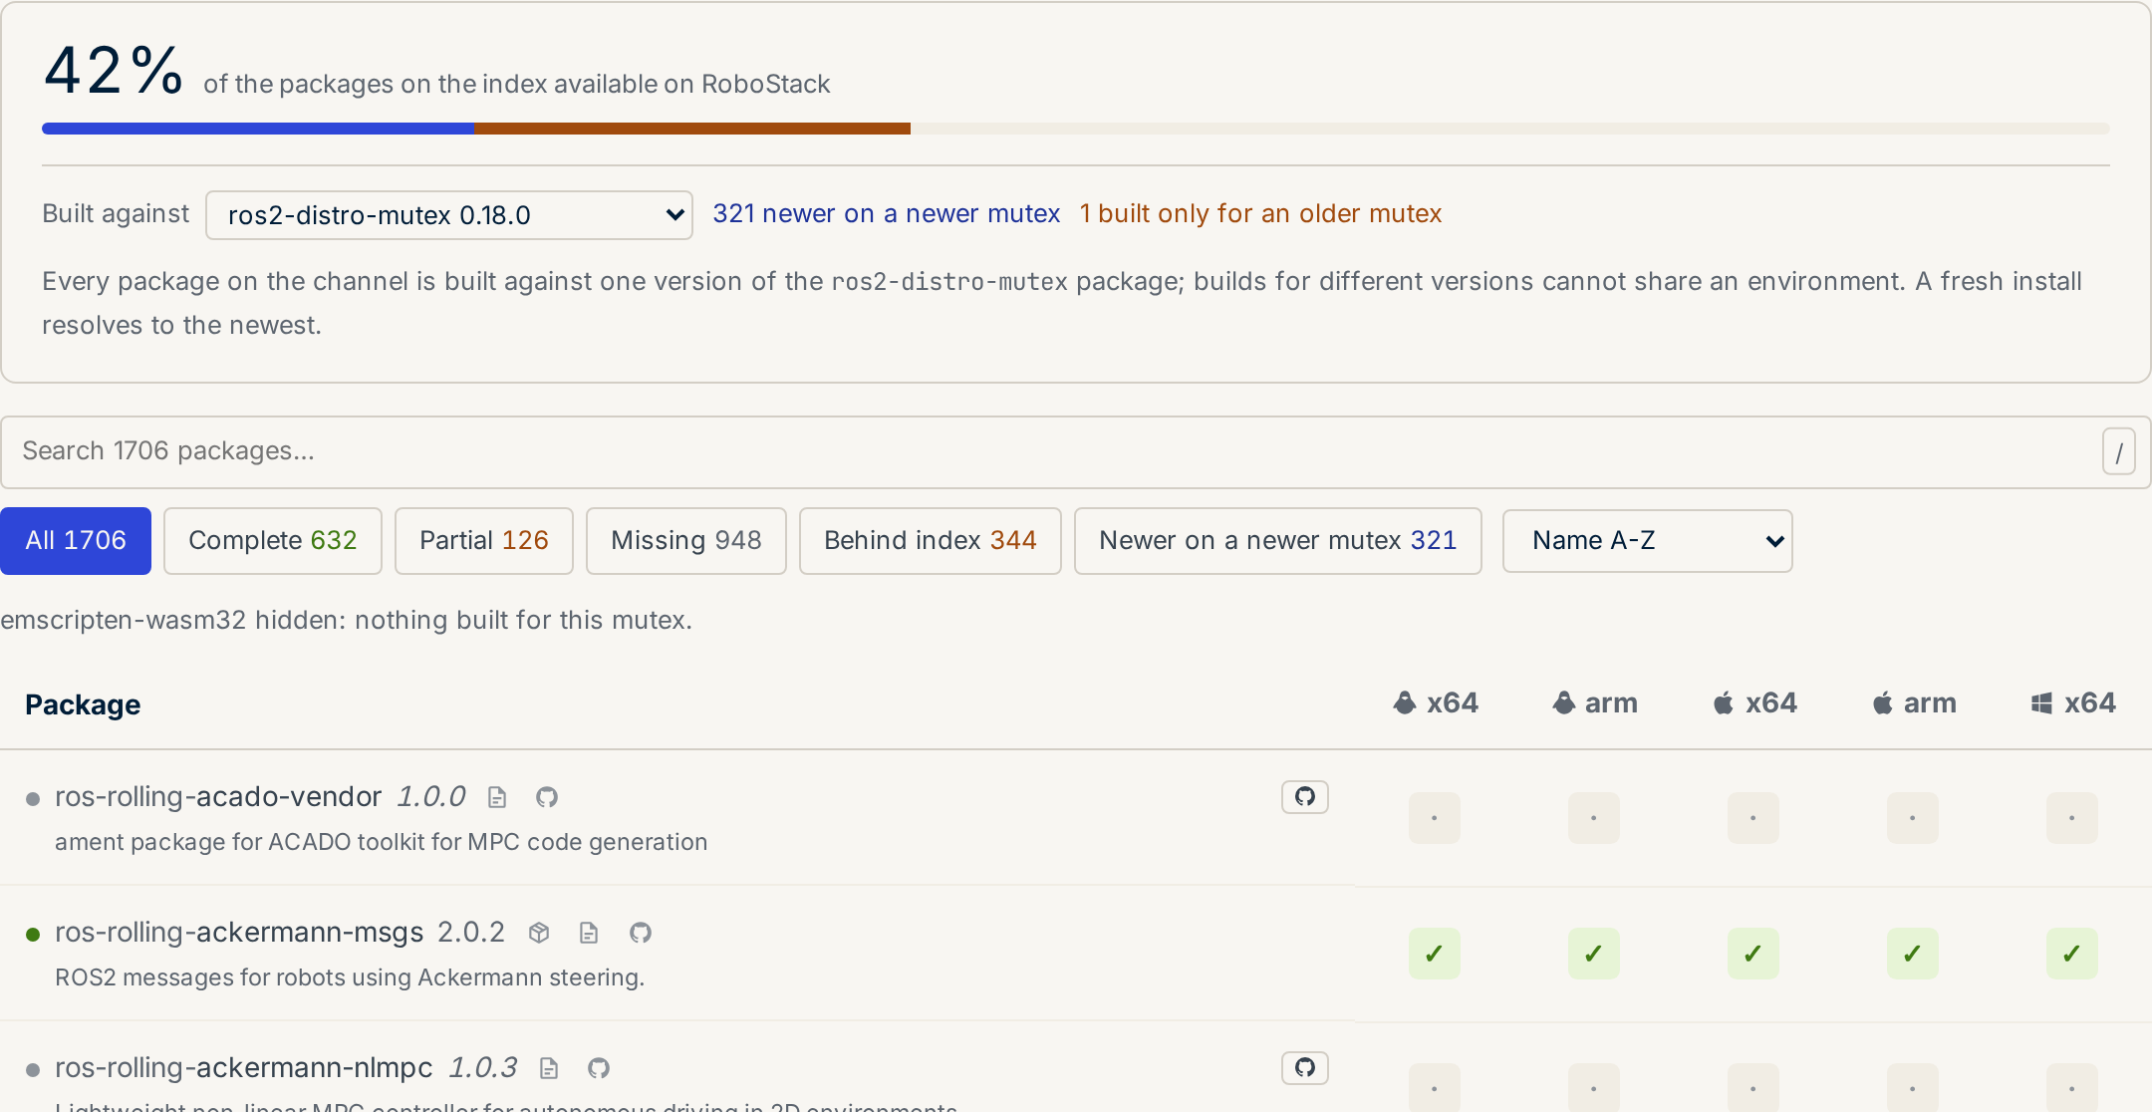Click the slash shortcut key in search box
The height and width of the screenshot is (1112, 2152).
[x=2119, y=452]
